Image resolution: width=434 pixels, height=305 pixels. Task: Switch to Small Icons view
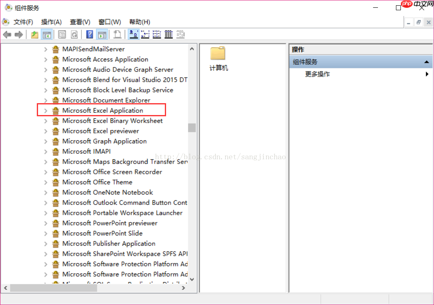(145, 35)
